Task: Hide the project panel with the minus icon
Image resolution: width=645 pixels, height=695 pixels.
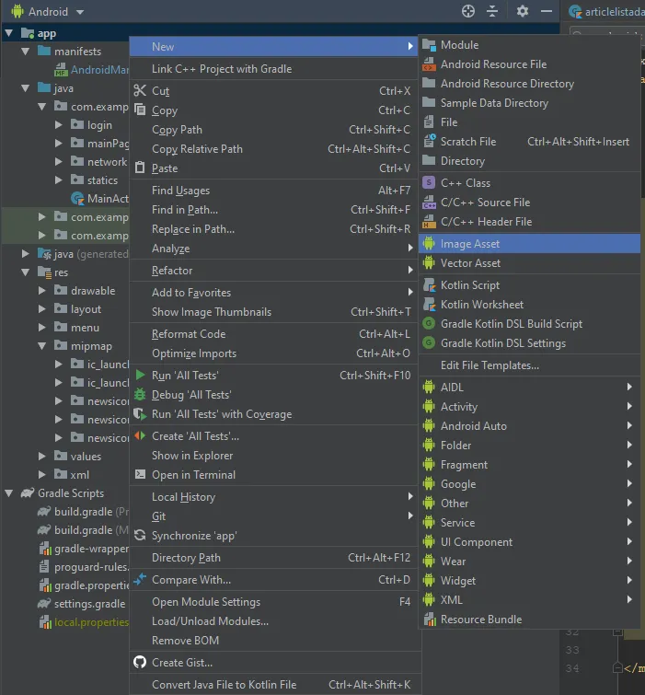Action: point(547,11)
